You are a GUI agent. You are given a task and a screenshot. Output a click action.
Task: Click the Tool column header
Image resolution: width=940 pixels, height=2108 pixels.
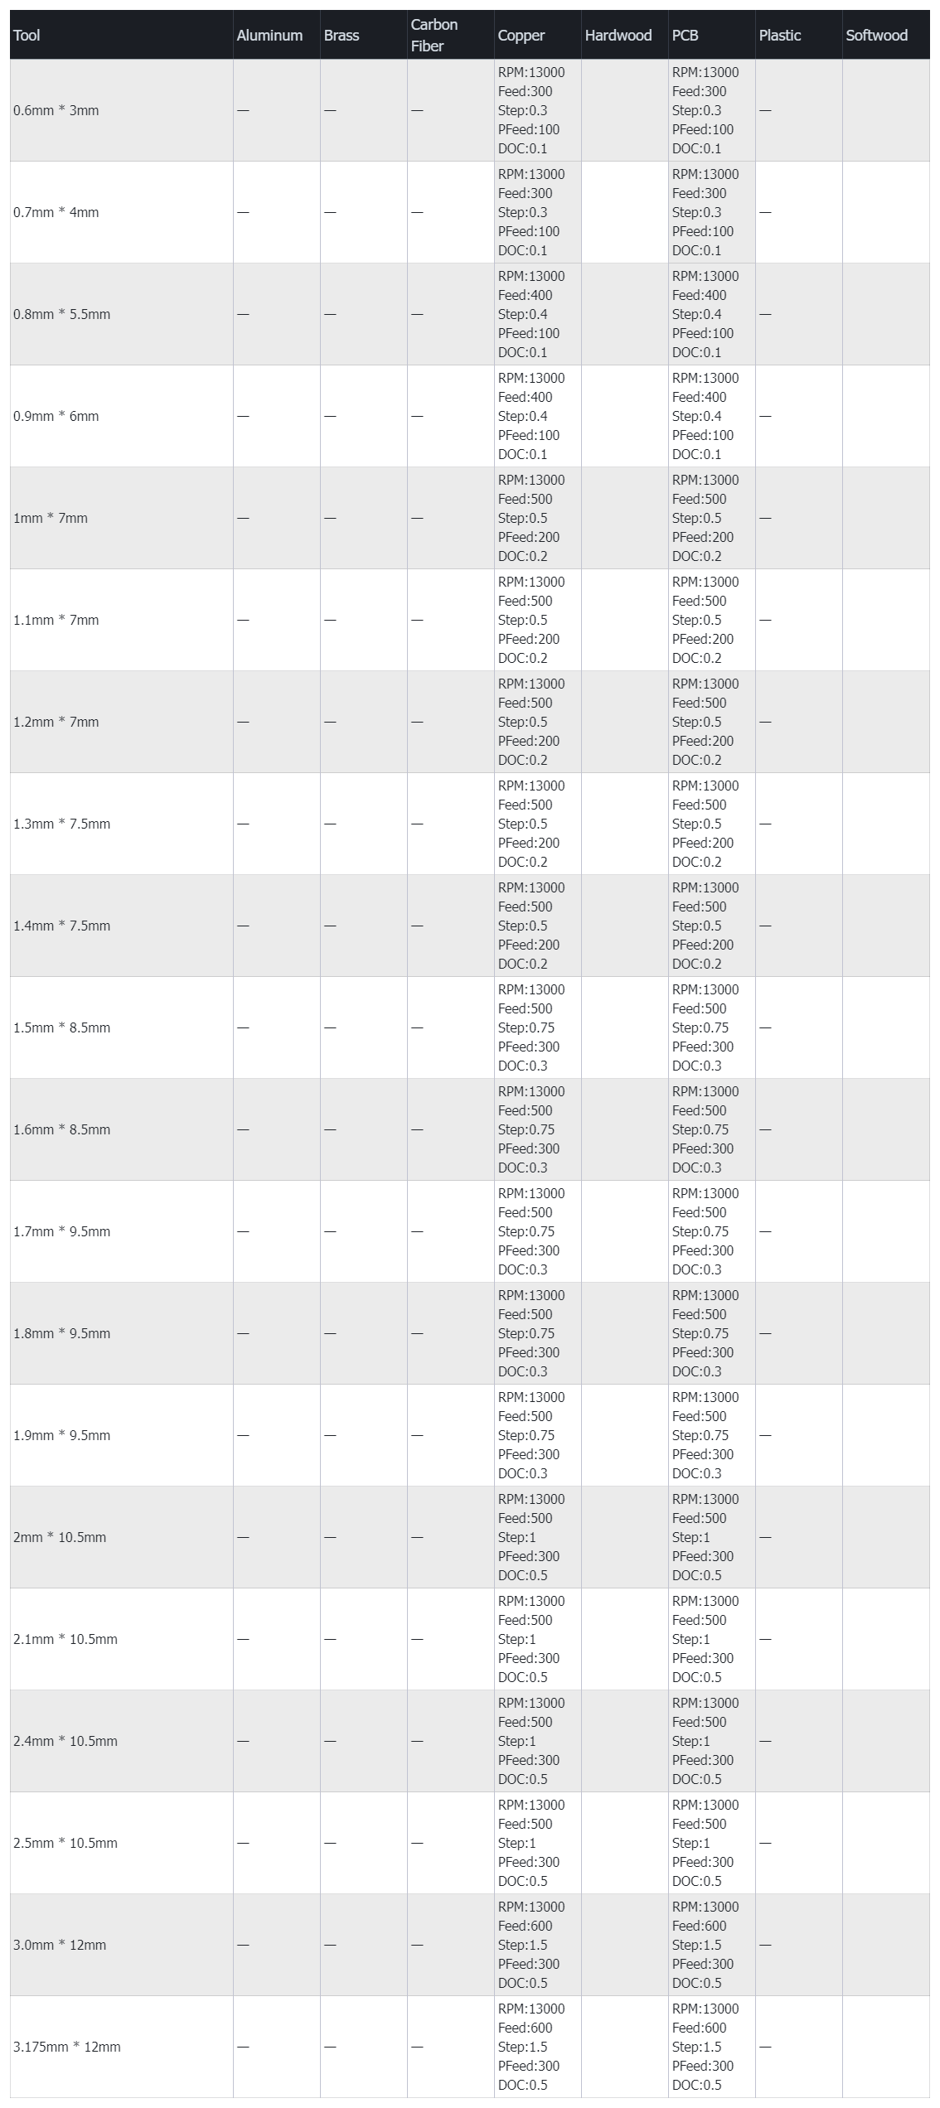(27, 36)
